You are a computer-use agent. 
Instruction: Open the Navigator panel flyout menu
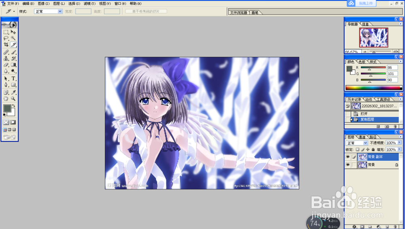click(x=401, y=24)
